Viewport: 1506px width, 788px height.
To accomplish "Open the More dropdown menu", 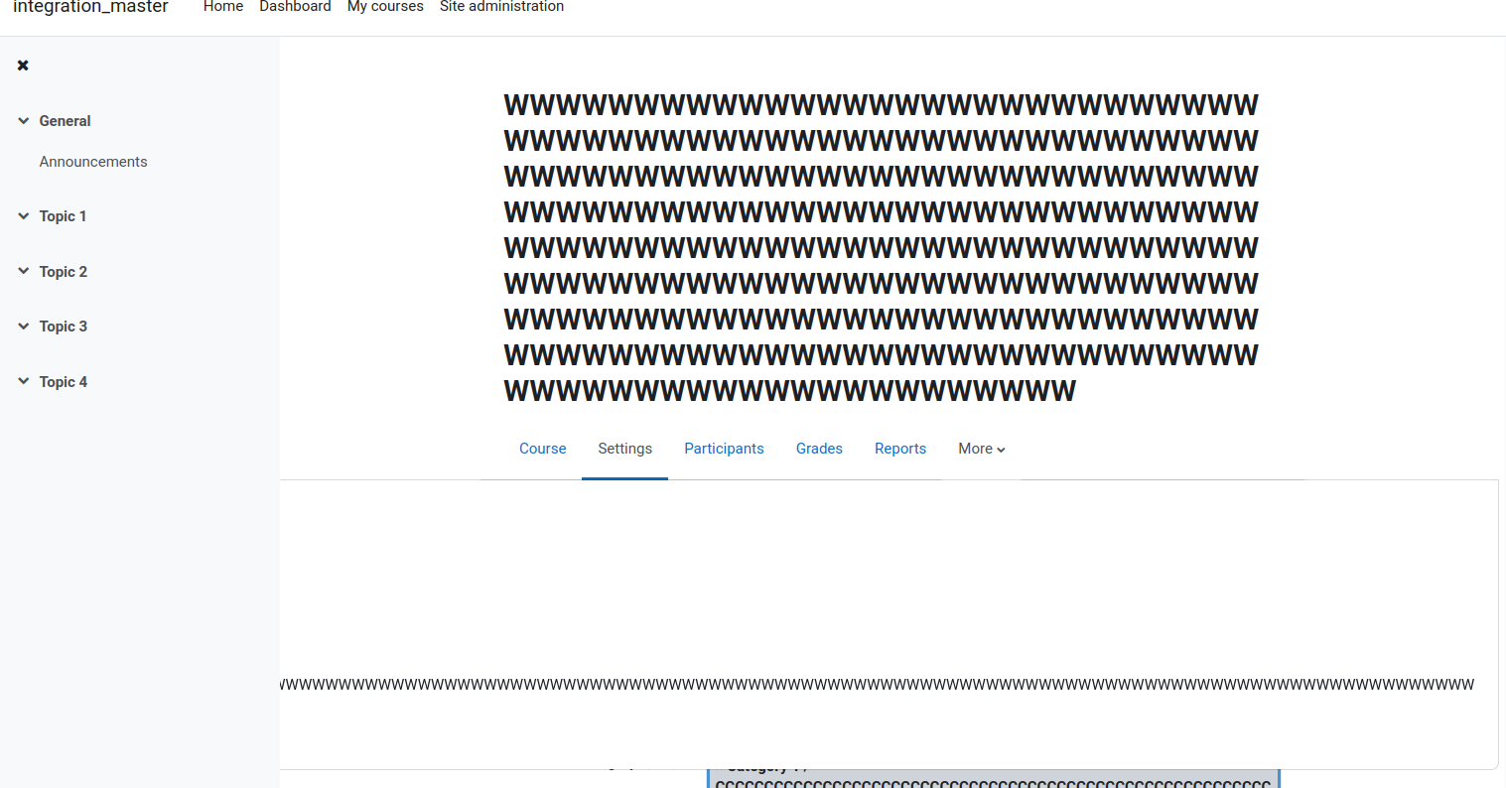I will coord(982,449).
